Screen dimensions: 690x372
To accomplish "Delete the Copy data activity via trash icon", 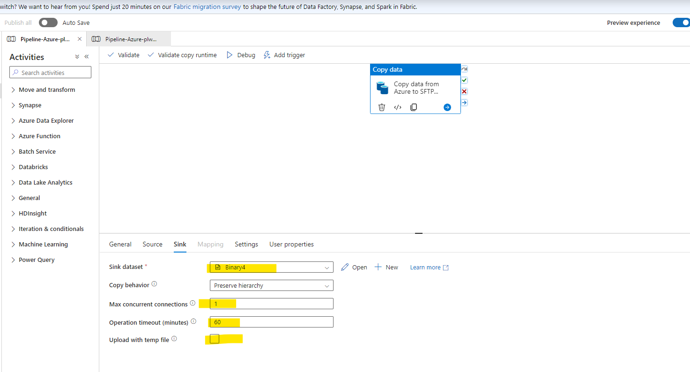I will click(381, 107).
